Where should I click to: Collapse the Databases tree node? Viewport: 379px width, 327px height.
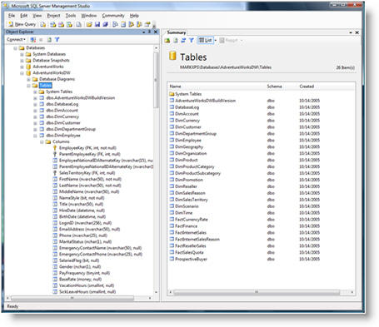click(x=15, y=48)
